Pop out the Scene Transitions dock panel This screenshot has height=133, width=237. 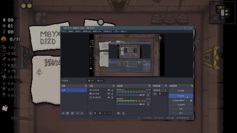[166, 86]
